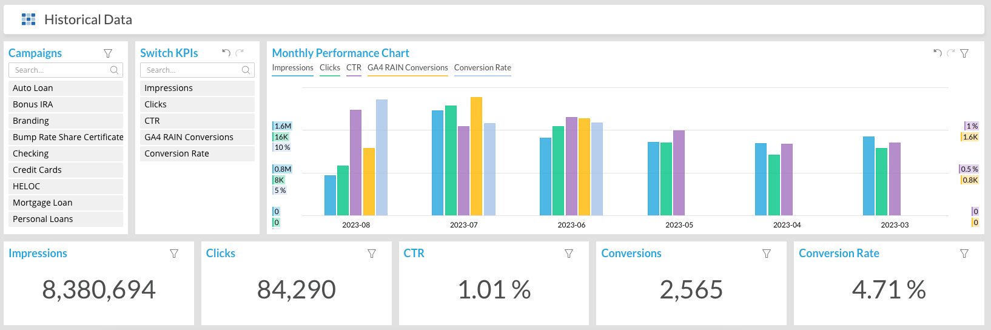Click undo arrow in Monthly Performance Chart
The width and height of the screenshot is (991, 330).
938,53
